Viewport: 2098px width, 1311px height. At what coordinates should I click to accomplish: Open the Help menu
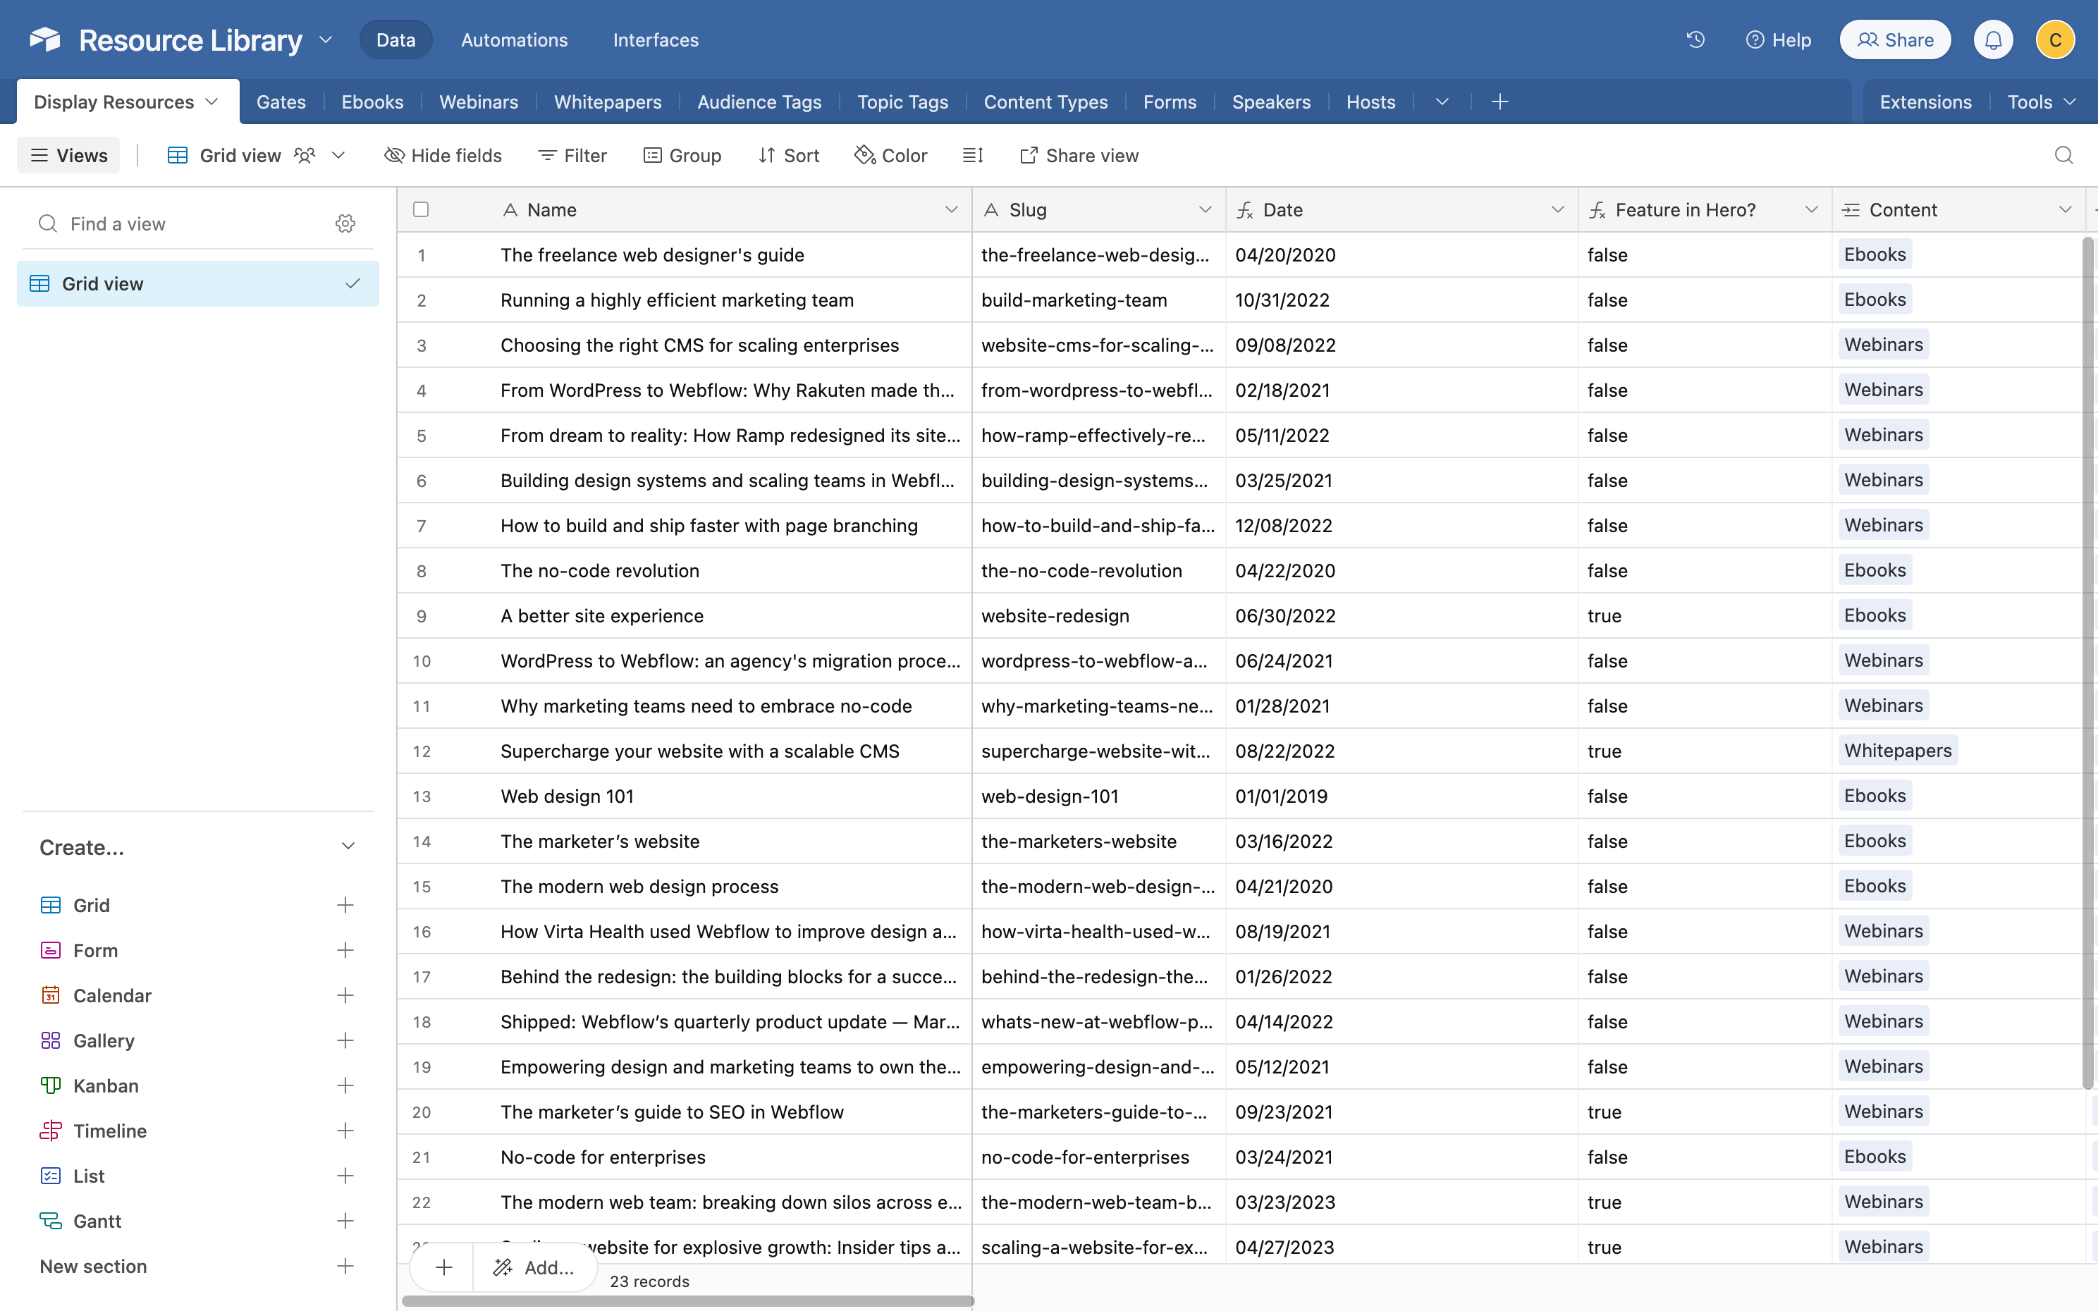point(1778,40)
